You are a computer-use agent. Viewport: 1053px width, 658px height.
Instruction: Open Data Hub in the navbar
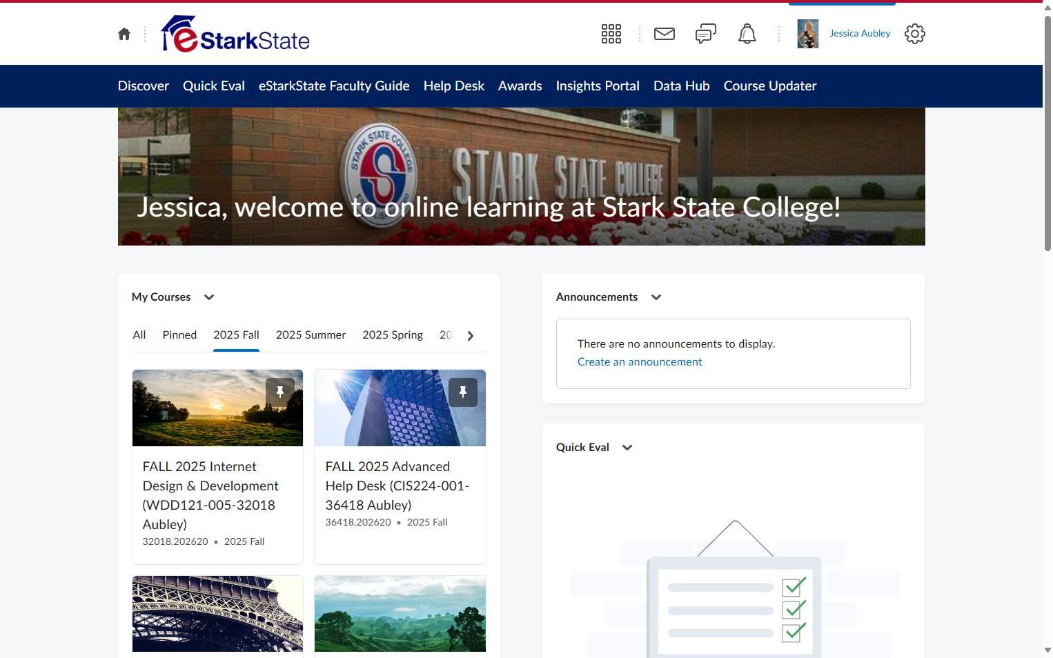(682, 86)
